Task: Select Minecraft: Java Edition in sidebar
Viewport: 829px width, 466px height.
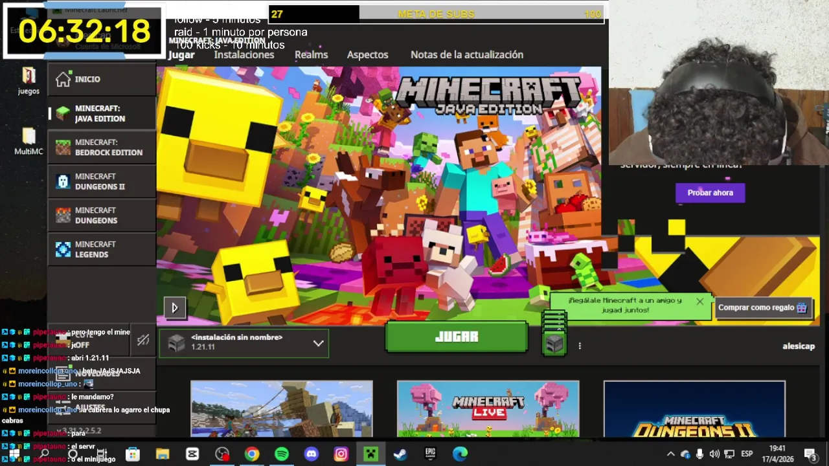Action: coord(102,113)
